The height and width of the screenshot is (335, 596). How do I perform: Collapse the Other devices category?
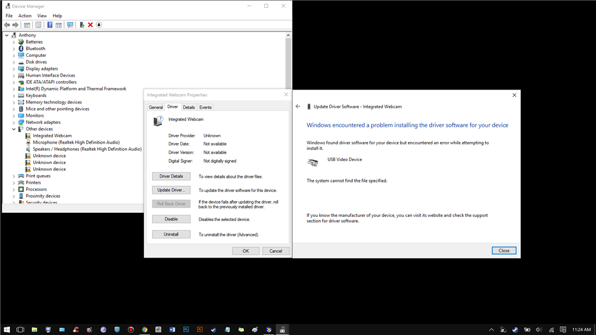point(14,129)
